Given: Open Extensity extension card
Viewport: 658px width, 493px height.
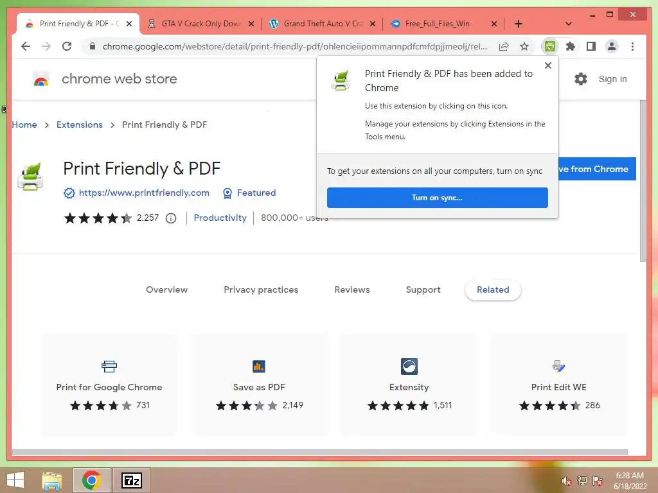Looking at the screenshot, I should [x=409, y=385].
